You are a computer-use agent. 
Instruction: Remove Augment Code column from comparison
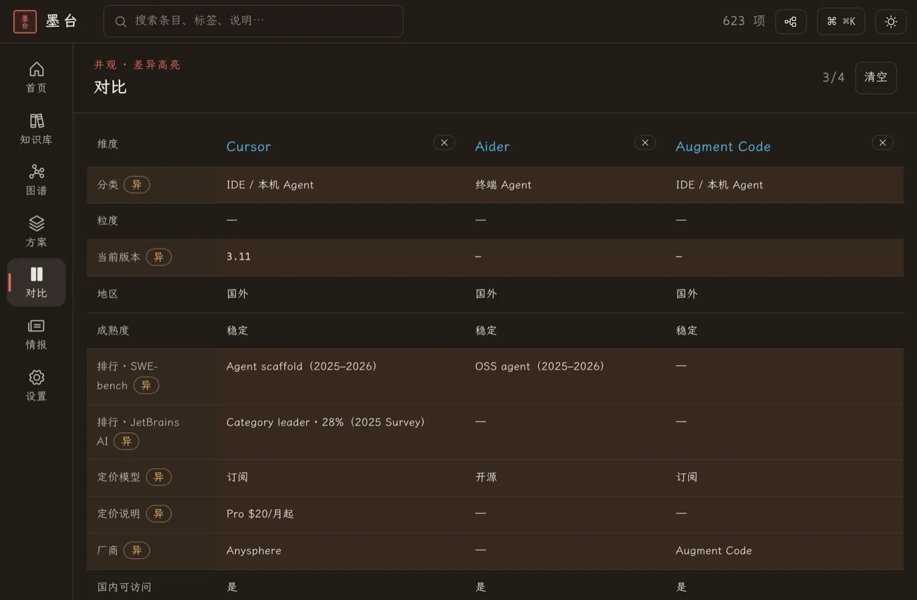[883, 143]
